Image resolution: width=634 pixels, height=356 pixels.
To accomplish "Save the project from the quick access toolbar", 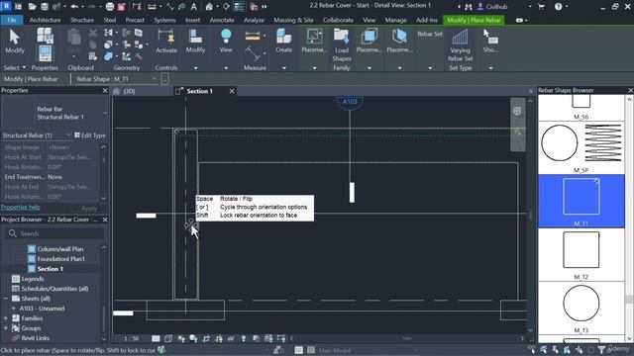I will (45, 7).
